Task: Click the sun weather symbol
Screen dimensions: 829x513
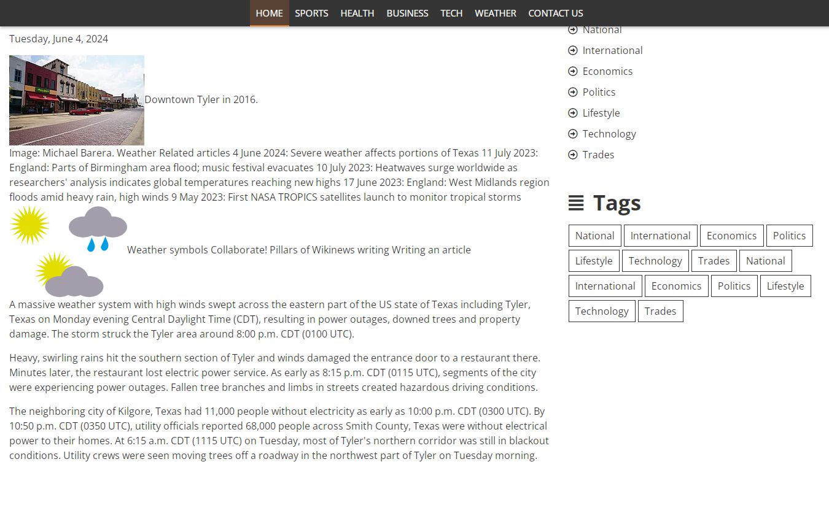Action: coord(29,225)
